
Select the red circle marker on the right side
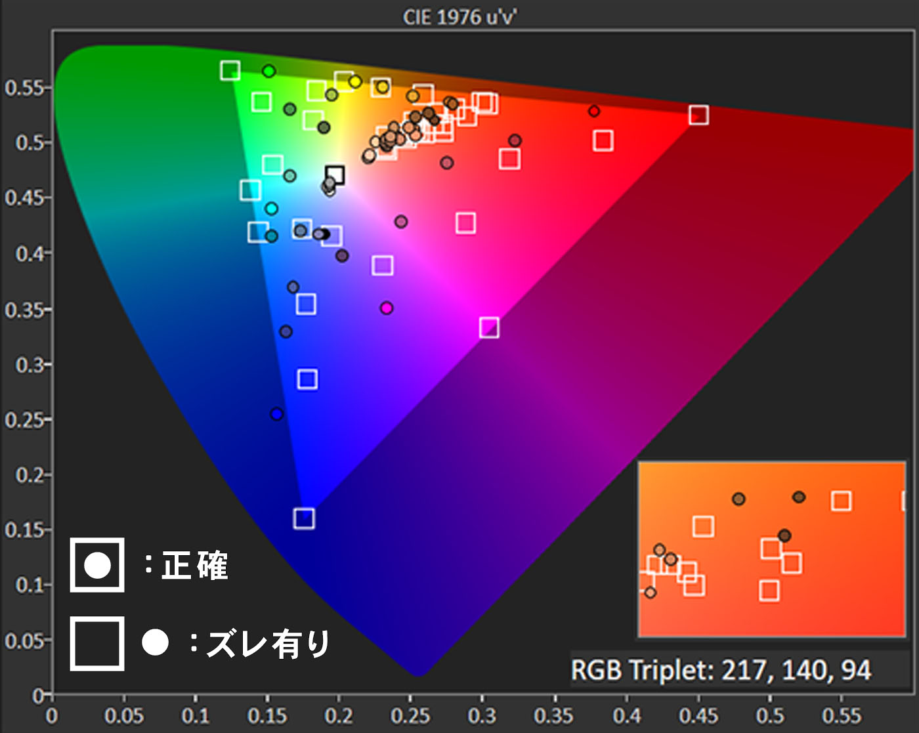pyautogui.click(x=594, y=110)
